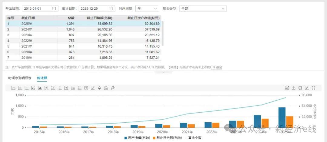Screen dimensions: 327x142
Task: Choose the scatter plot chart icon
Action: pyautogui.click(x=33, y=88)
